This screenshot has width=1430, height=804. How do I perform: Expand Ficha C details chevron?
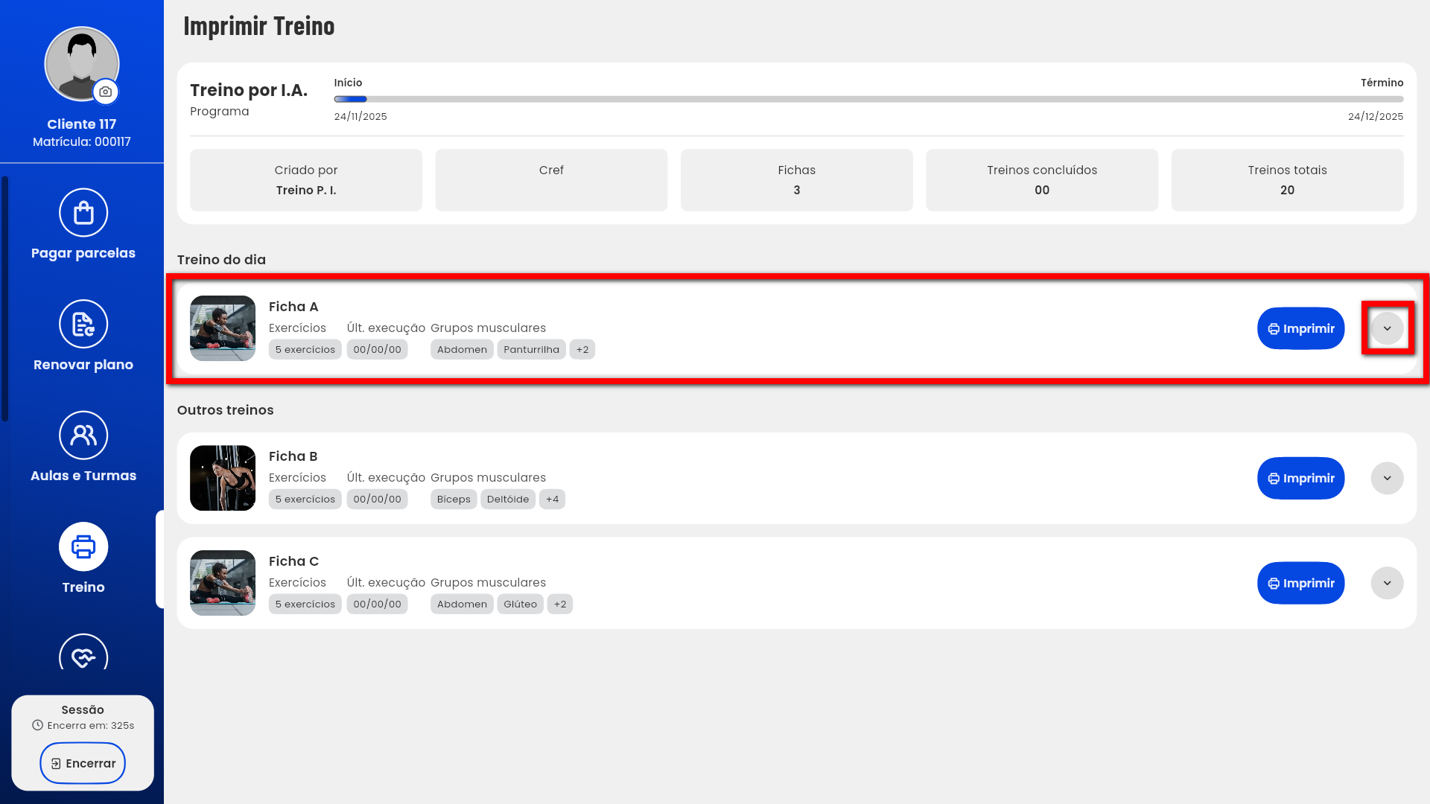(1387, 583)
